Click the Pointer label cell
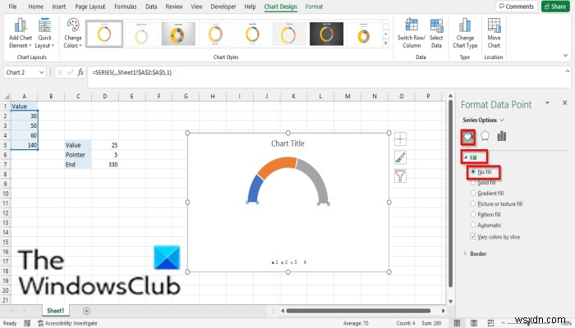The image size is (575, 328). [78, 155]
